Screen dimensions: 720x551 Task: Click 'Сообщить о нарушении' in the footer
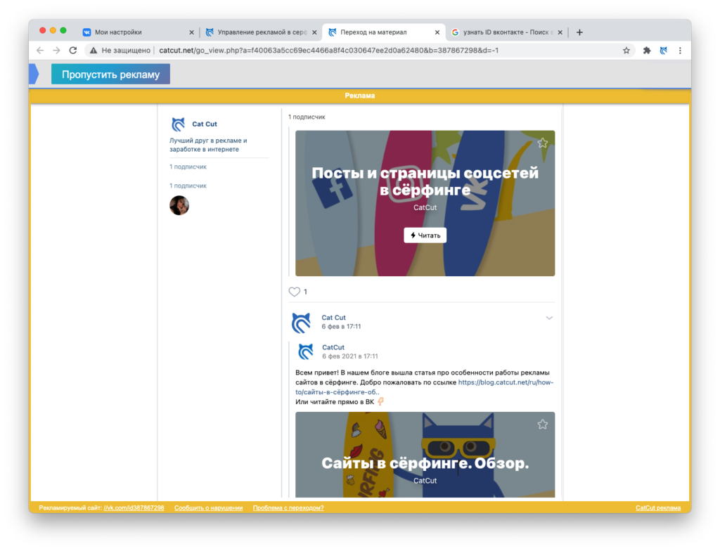[x=208, y=508]
